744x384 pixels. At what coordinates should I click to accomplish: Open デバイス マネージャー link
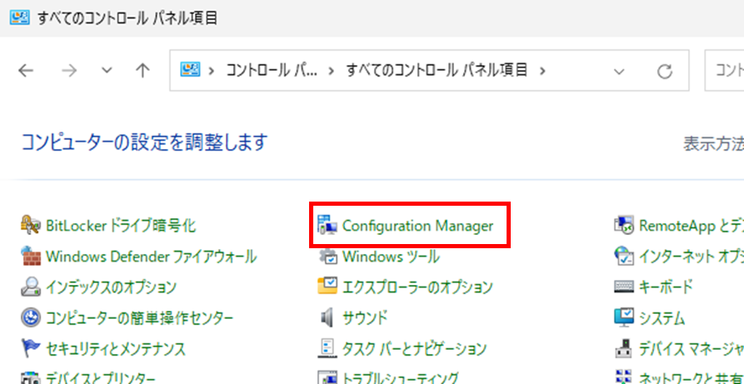[692, 349]
